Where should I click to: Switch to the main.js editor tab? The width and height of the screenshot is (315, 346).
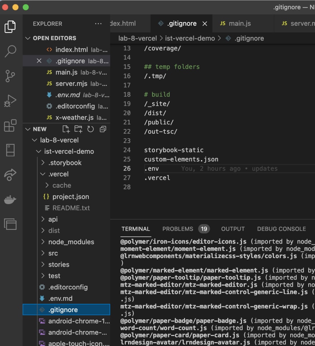pos(243,24)
